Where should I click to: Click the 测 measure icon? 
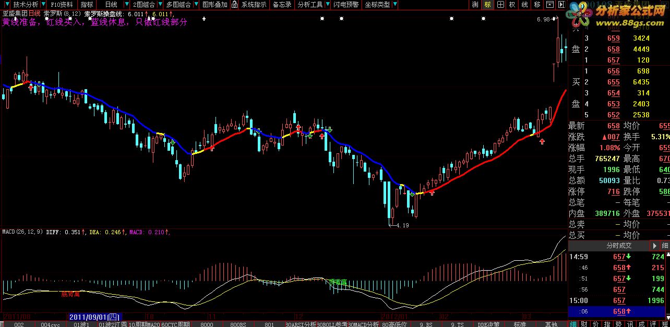[x=475, y=5]
